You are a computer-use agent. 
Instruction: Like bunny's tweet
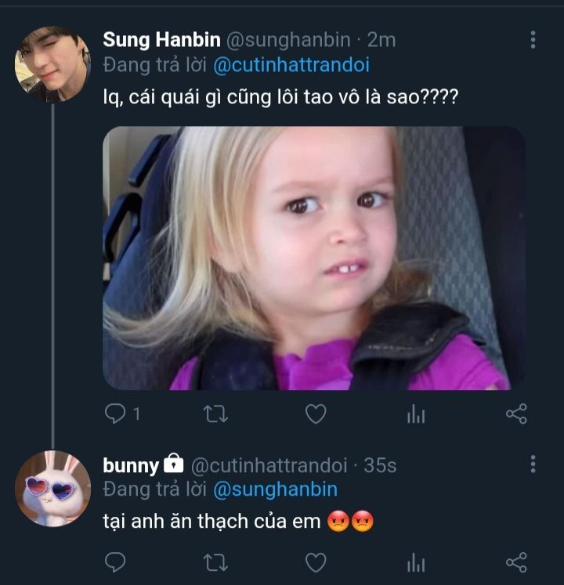pyautogui.click(x=316, y=562)
